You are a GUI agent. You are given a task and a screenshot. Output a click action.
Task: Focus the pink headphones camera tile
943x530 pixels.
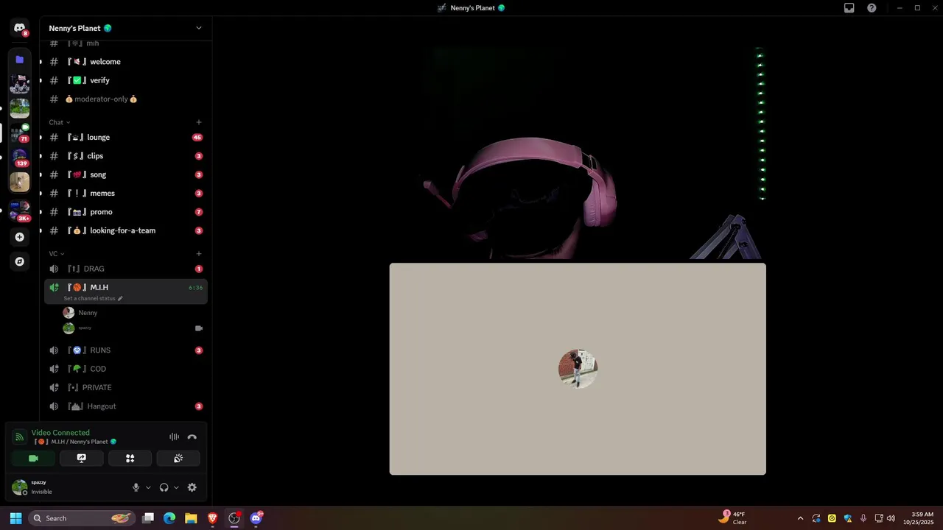pos(578,152)
